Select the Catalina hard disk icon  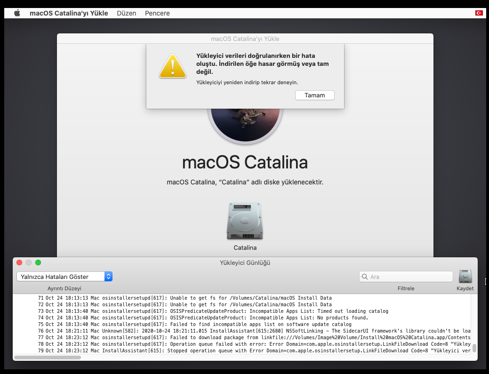pos(245,221)
